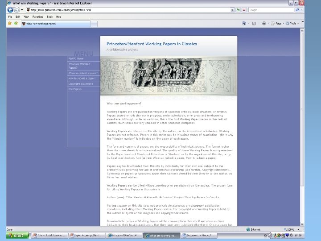The height and width of the screenshot is (241, 321).
Task: Expand the Home button dropdown arrow
Action: coord(249,23)
